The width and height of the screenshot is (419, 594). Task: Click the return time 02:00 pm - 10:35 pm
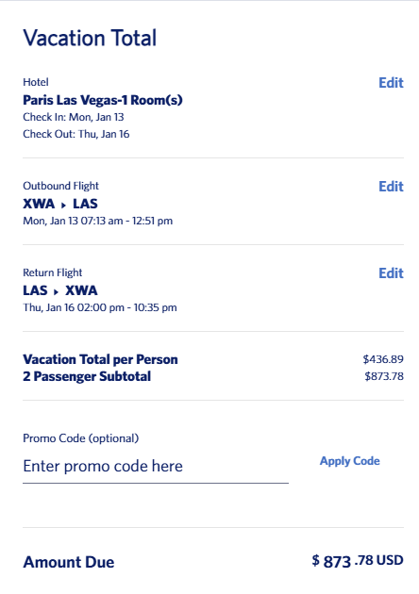click(x=127, y=307)
